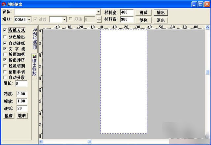Focus the 精度 precision input field
Image resolution: width=211 pixels, height=145 pixels.
click(22, 94)
